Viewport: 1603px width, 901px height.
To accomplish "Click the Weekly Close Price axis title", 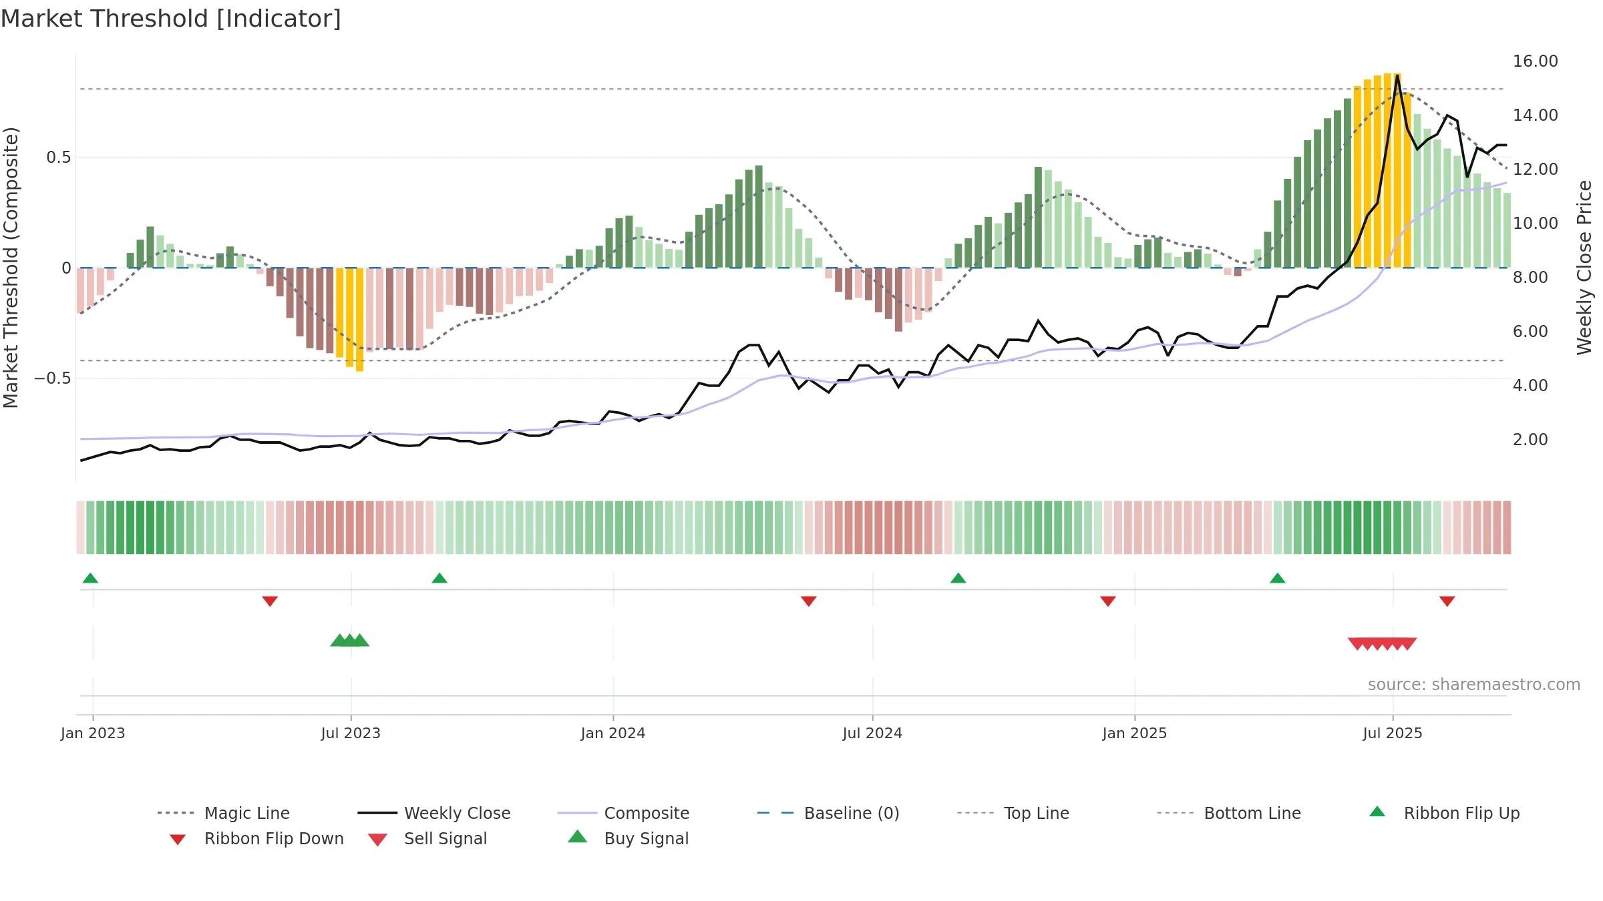I will pos(1584,267).
